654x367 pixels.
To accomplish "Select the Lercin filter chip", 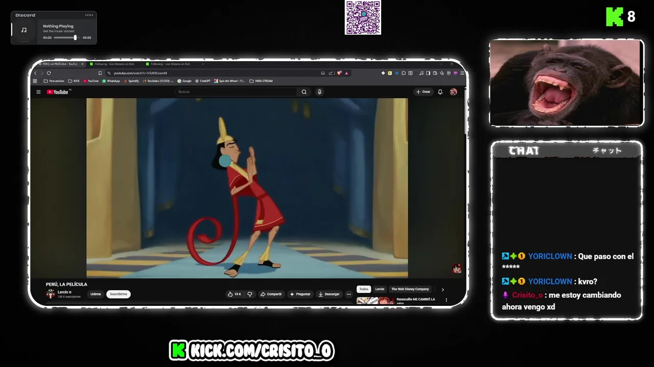I will (x=380, y=289).
